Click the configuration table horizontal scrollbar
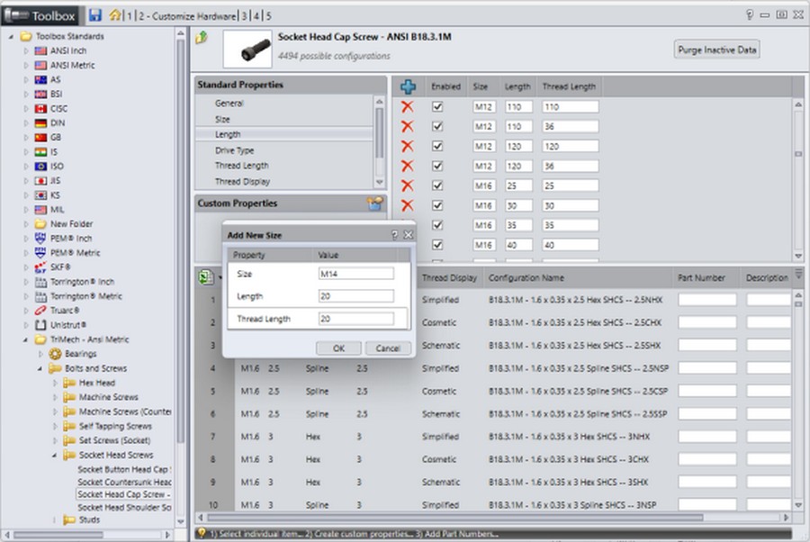 pyautogui.click(x=455, y=517)
